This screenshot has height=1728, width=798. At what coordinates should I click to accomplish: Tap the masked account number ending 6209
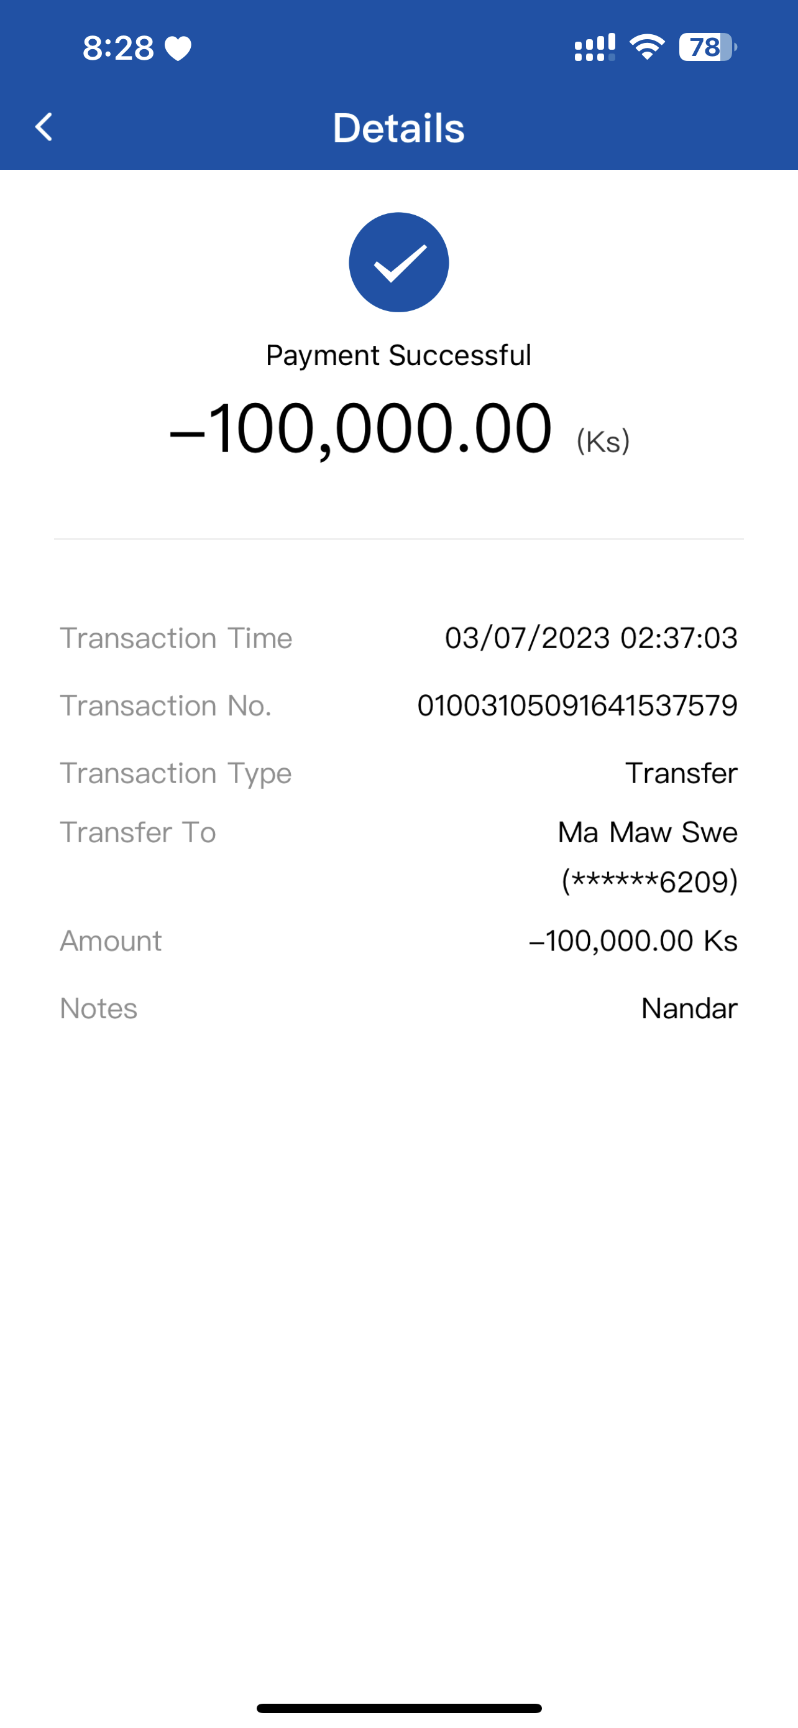649,881
